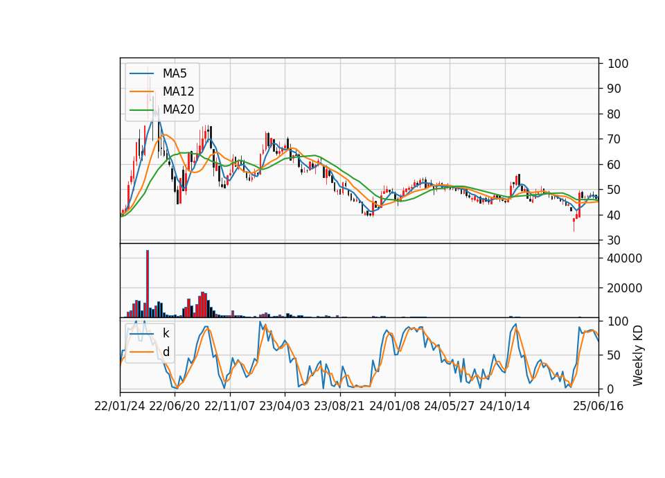This screenshot has height=478, width=665.
Task: Click the MA12 legend label
Action: click(178, 91)
